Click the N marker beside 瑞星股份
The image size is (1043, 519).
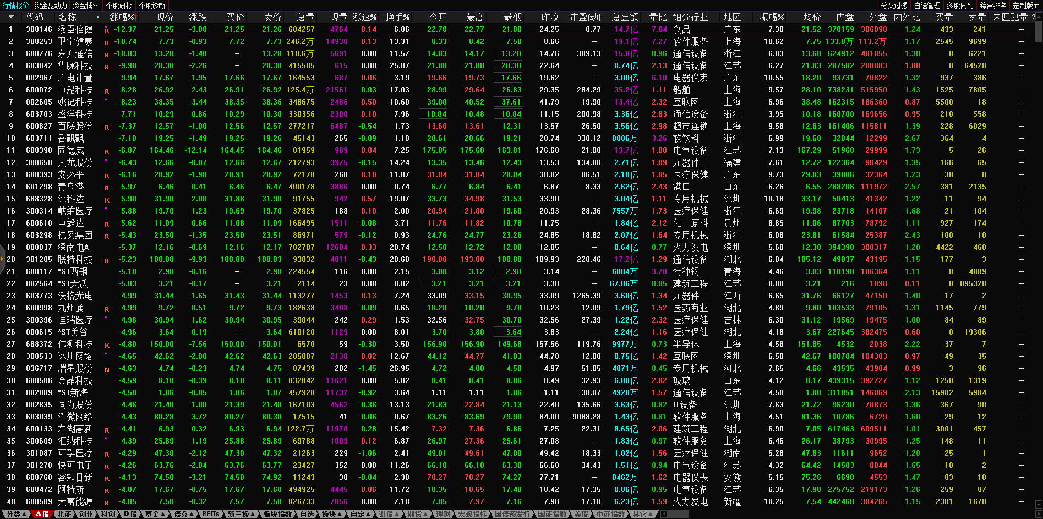(107, 369)
